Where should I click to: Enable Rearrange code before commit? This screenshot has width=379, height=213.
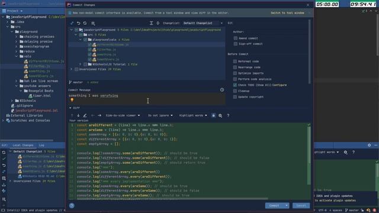pos(235,67)
